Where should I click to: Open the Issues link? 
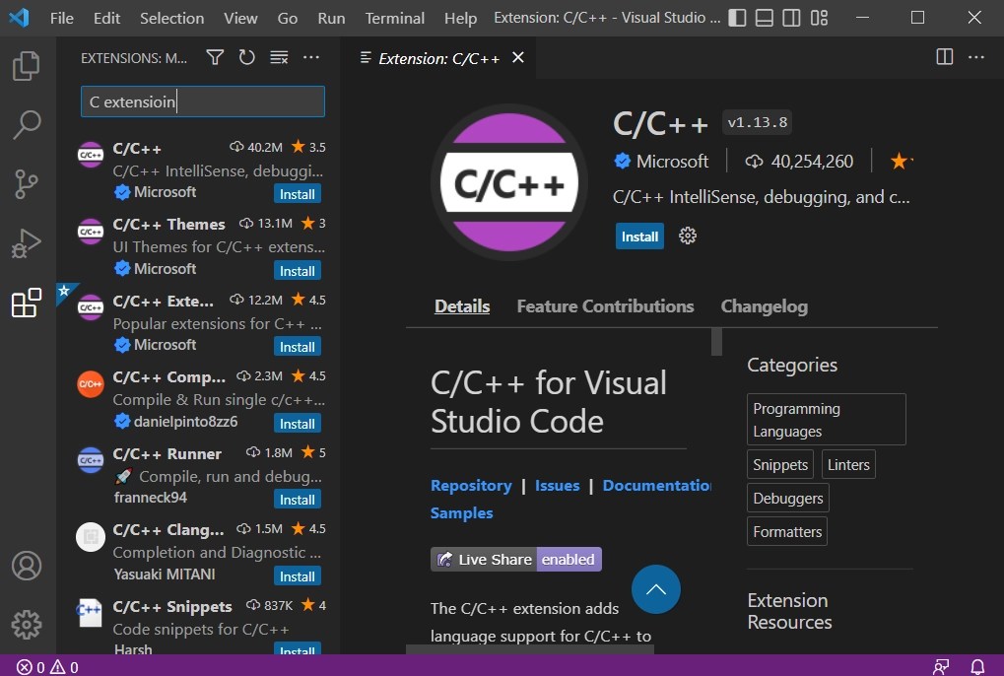click(x=557, y=485)
